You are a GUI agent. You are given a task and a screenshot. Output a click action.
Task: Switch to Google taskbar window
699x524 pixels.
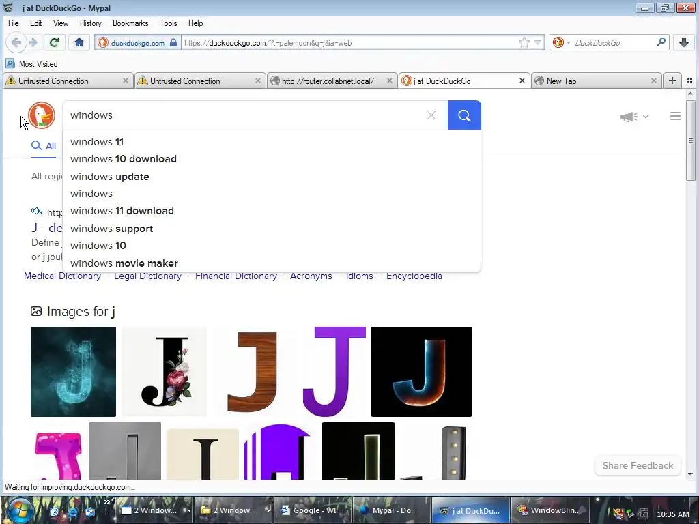click(x=312, y=510)
